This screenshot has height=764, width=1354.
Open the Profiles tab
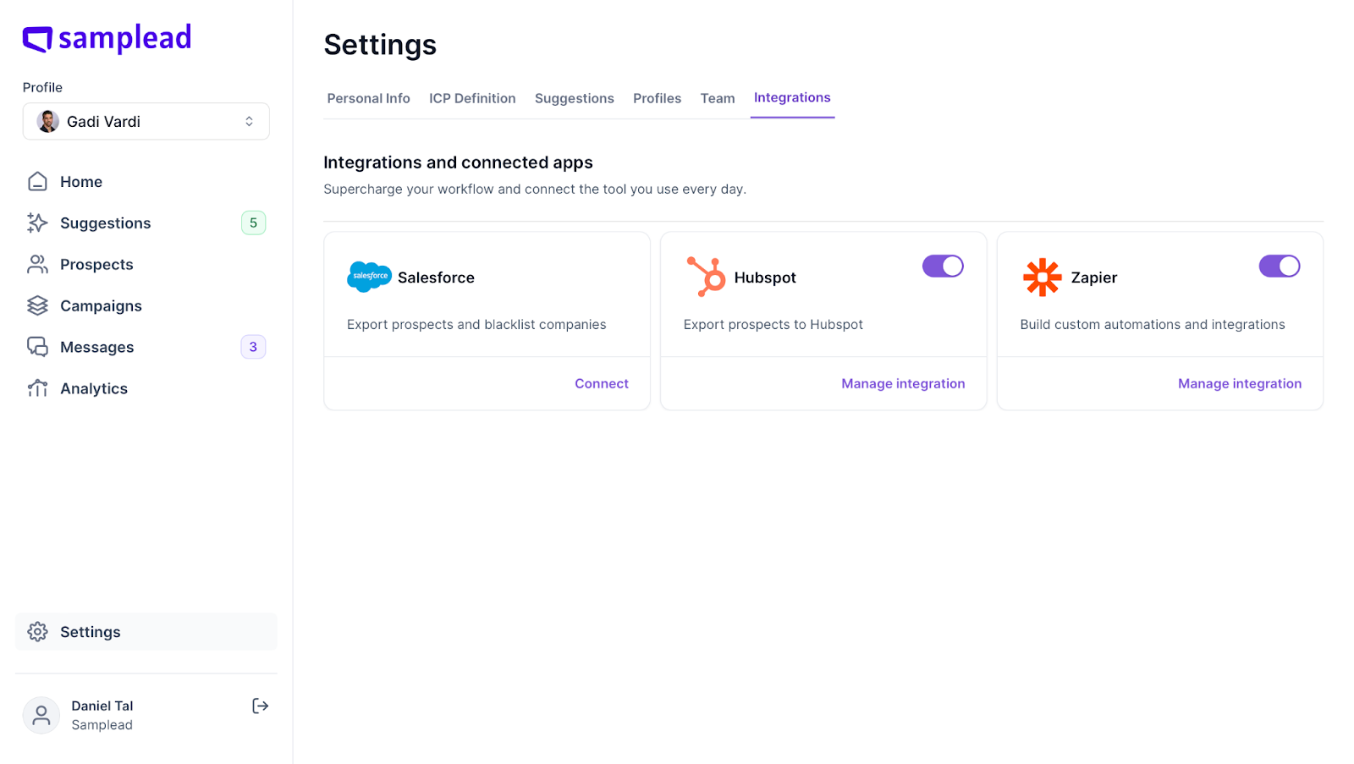[x=657, y=98]
